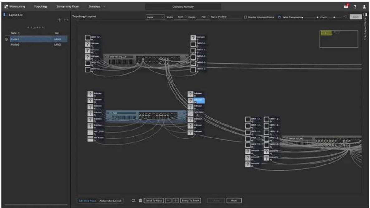Viewport: 370px width, 208px height.
Task: Click the Bring To Front button
Action: pos(191,201)
